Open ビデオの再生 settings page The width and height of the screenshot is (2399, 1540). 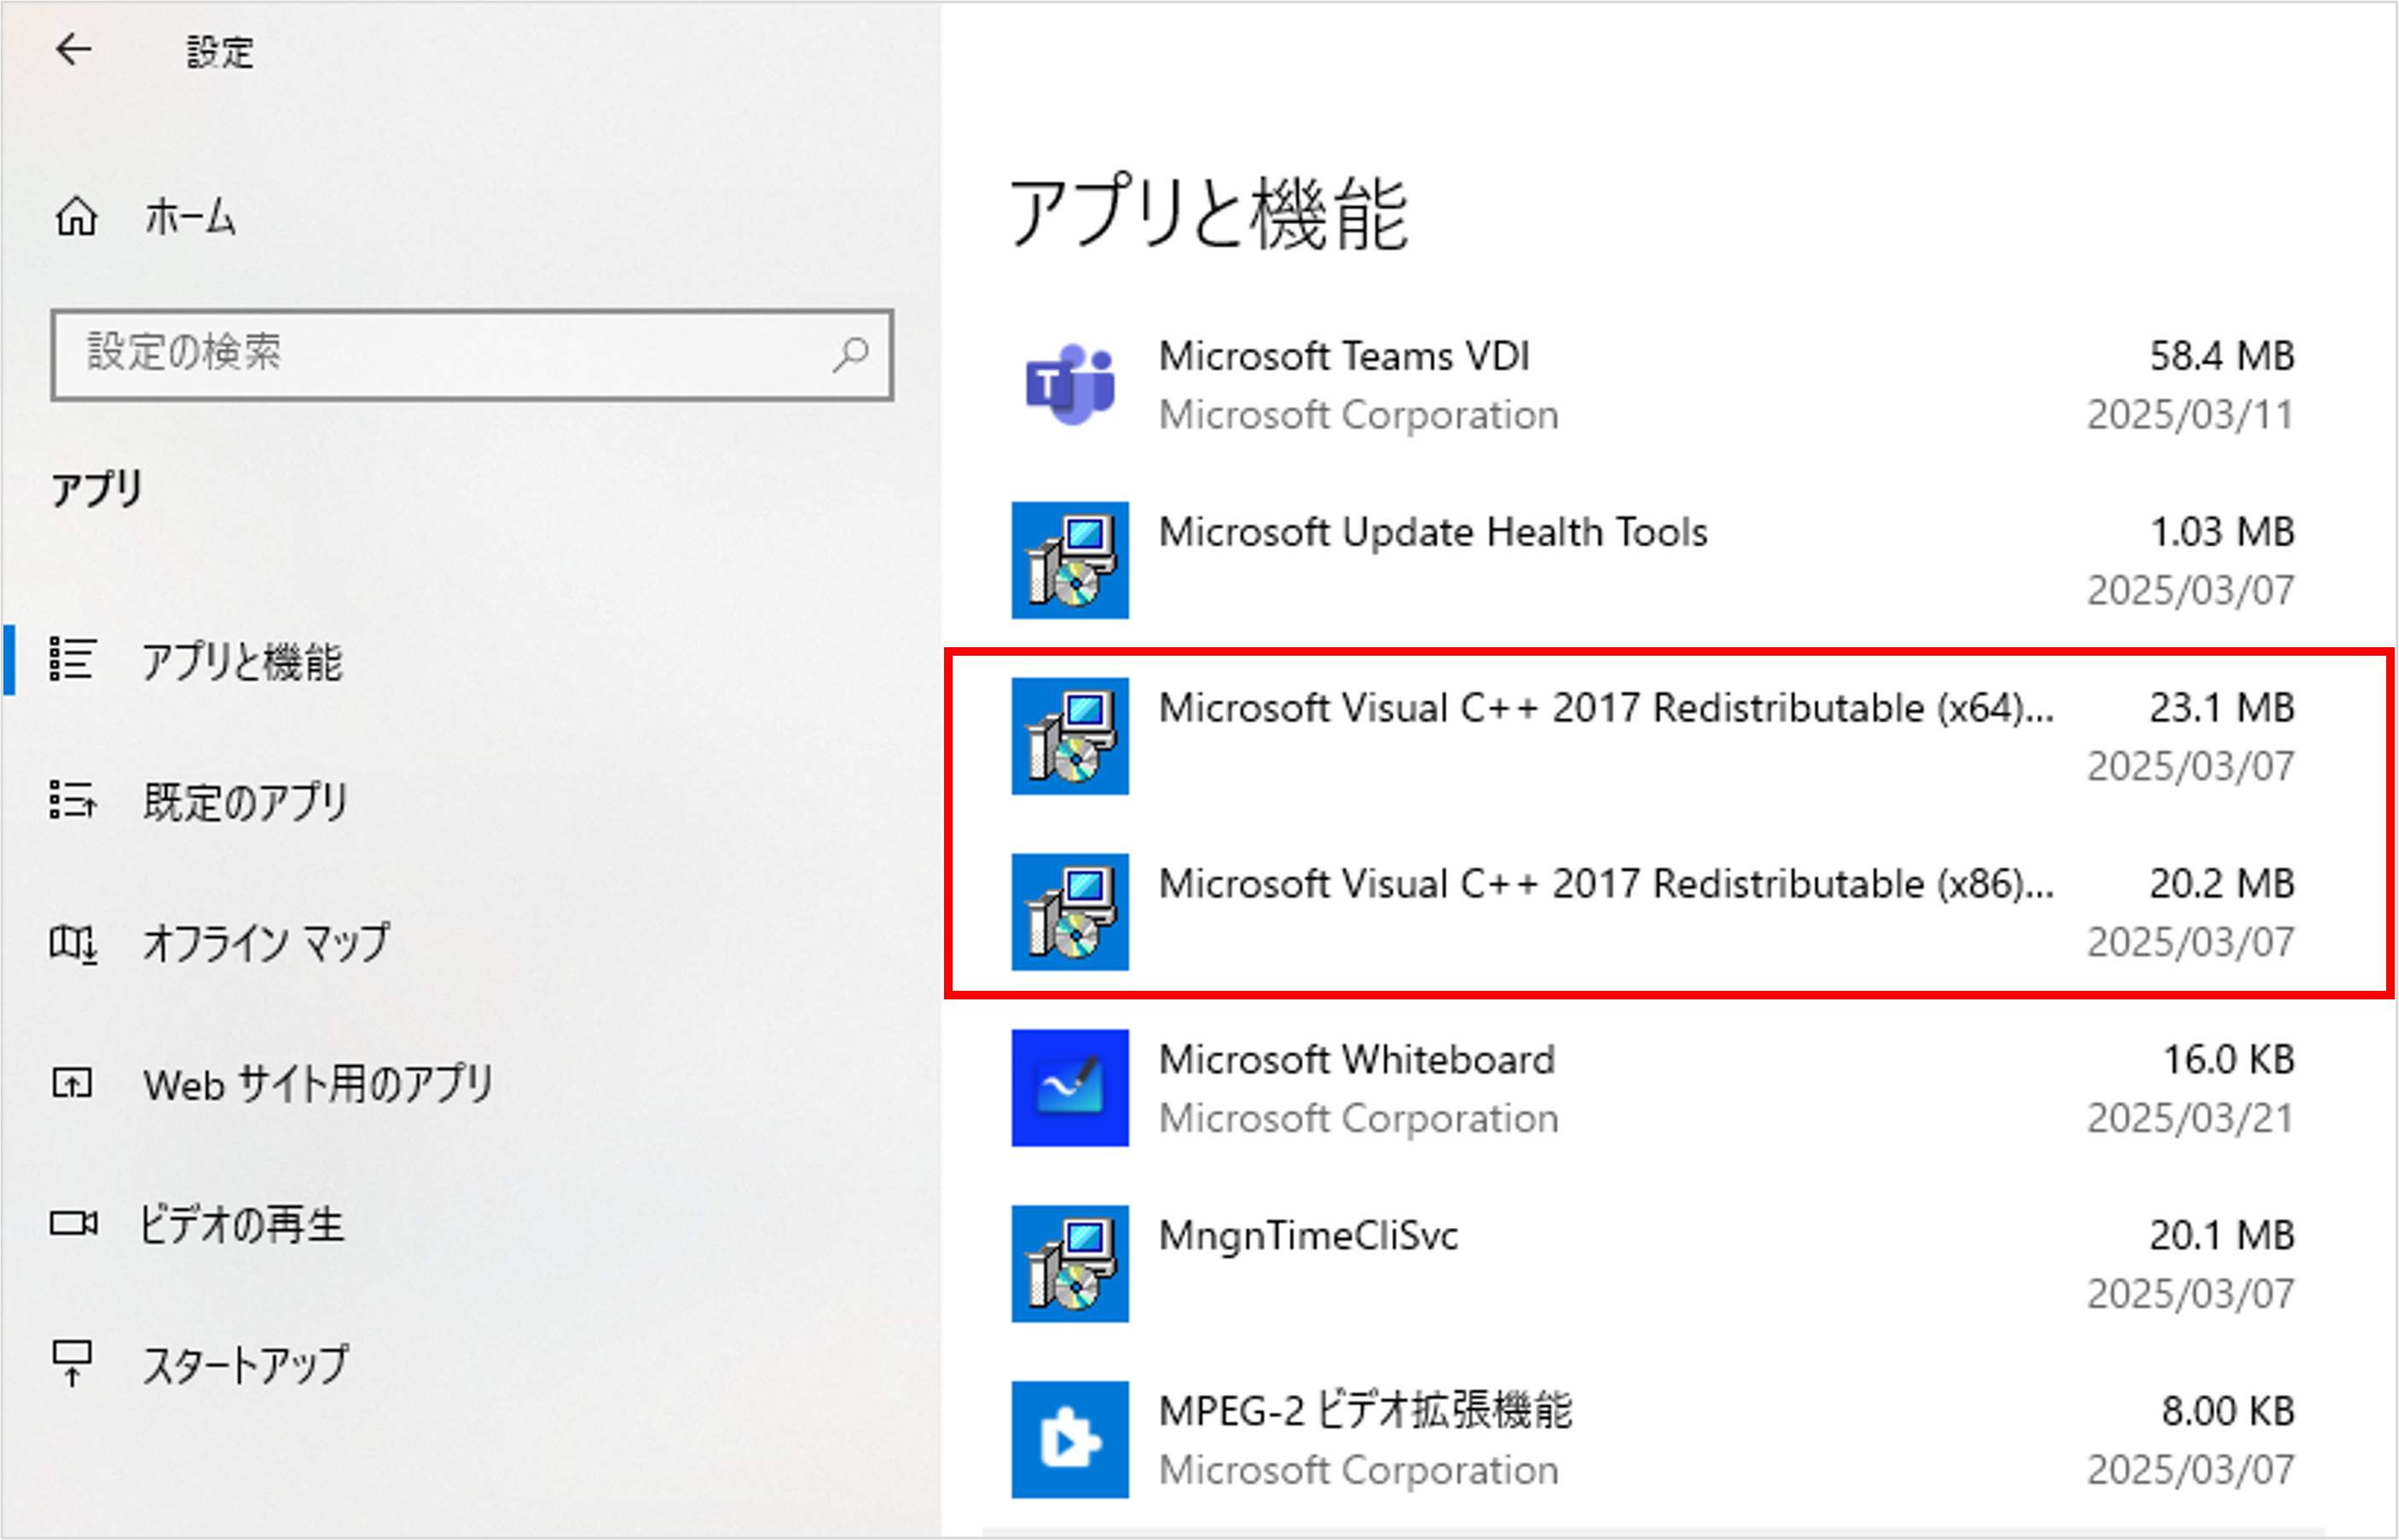[x=242, y=1224]
